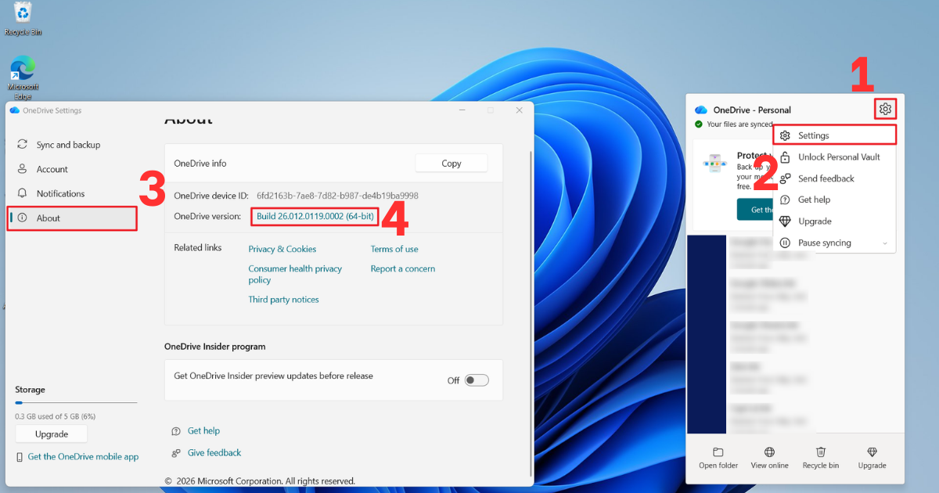Click the View online globe icon

coord(770,452)
